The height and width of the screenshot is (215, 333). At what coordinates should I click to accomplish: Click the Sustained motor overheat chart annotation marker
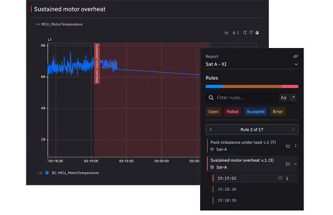(97, 64)
